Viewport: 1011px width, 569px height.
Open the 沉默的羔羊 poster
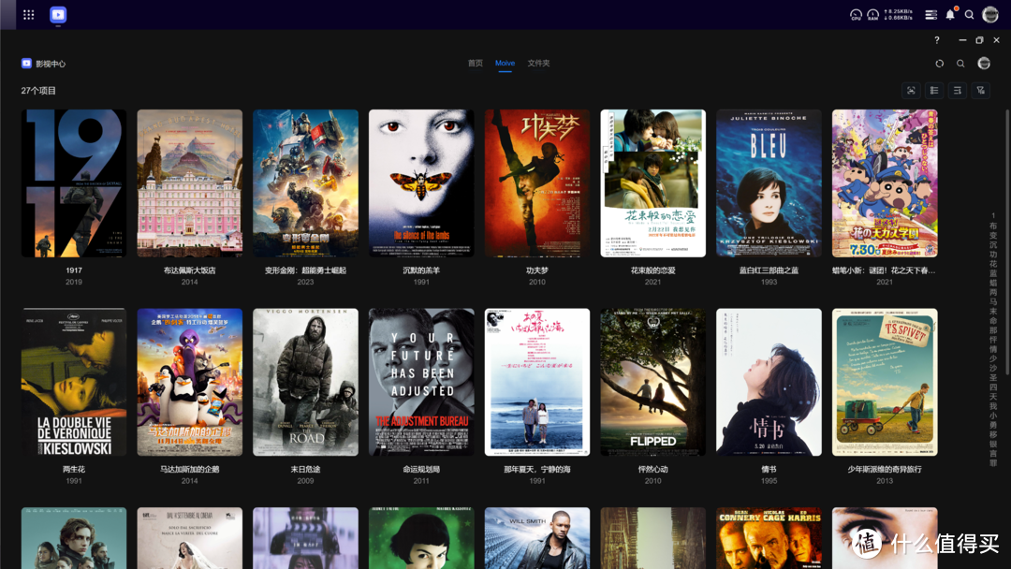[x=421, y=183]
